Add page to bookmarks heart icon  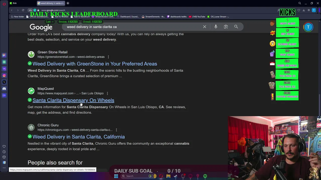coord(299,10)
